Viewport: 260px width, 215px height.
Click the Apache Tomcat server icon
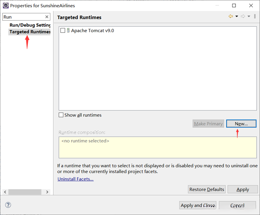[x=68, y=30]
